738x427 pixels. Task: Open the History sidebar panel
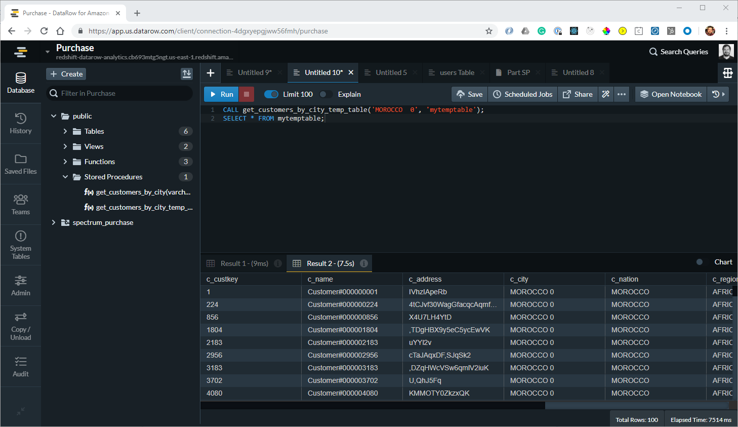[x=20, y=123]
